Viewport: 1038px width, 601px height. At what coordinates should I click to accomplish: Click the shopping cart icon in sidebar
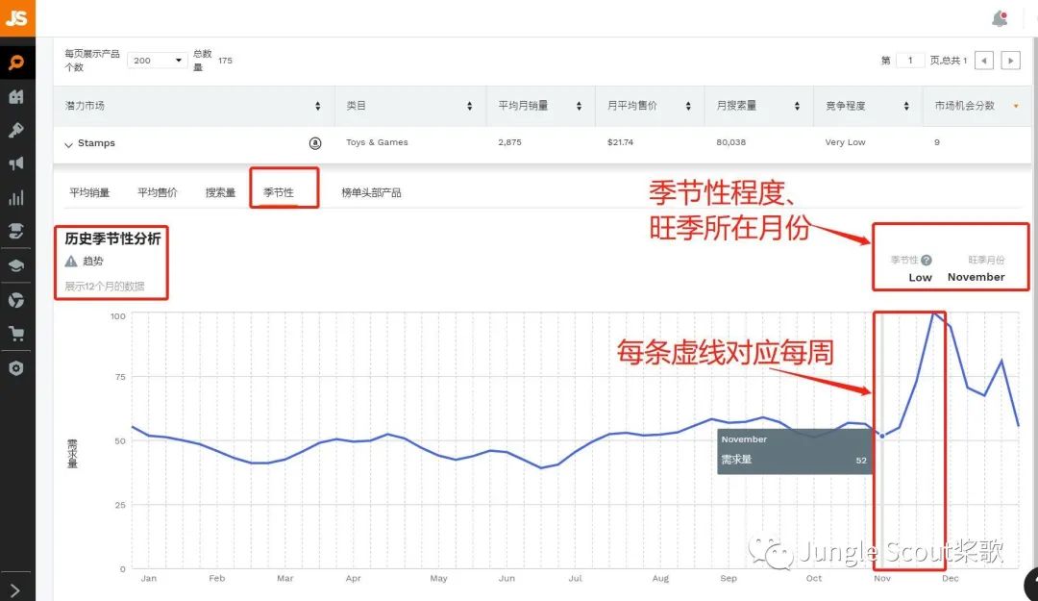click(17, 332)
